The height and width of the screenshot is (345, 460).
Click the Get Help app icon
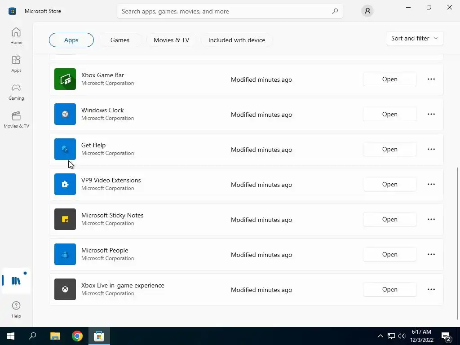pyautogui.click(x=65, y=149)
